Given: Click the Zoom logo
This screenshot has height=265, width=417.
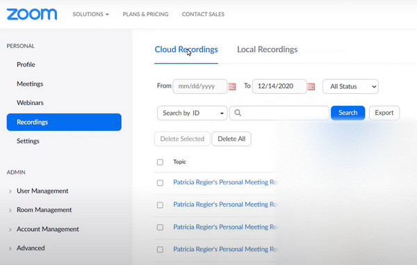Looking at the screenshot, I should coord(32,14).
